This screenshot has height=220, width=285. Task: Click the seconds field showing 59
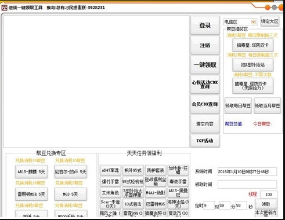point(241,206)
